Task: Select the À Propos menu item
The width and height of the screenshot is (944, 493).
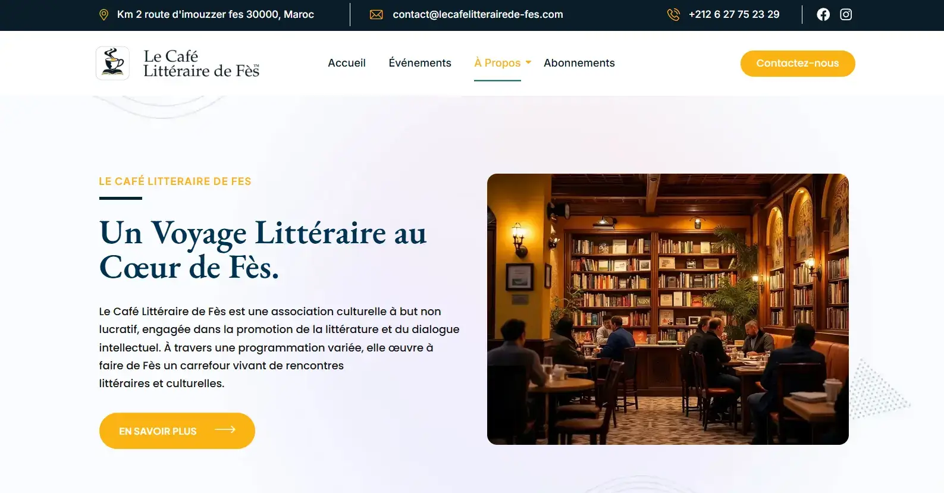Action: tap(497, 63)
